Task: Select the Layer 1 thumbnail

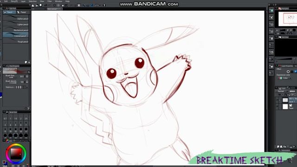Action: [285, 100]
